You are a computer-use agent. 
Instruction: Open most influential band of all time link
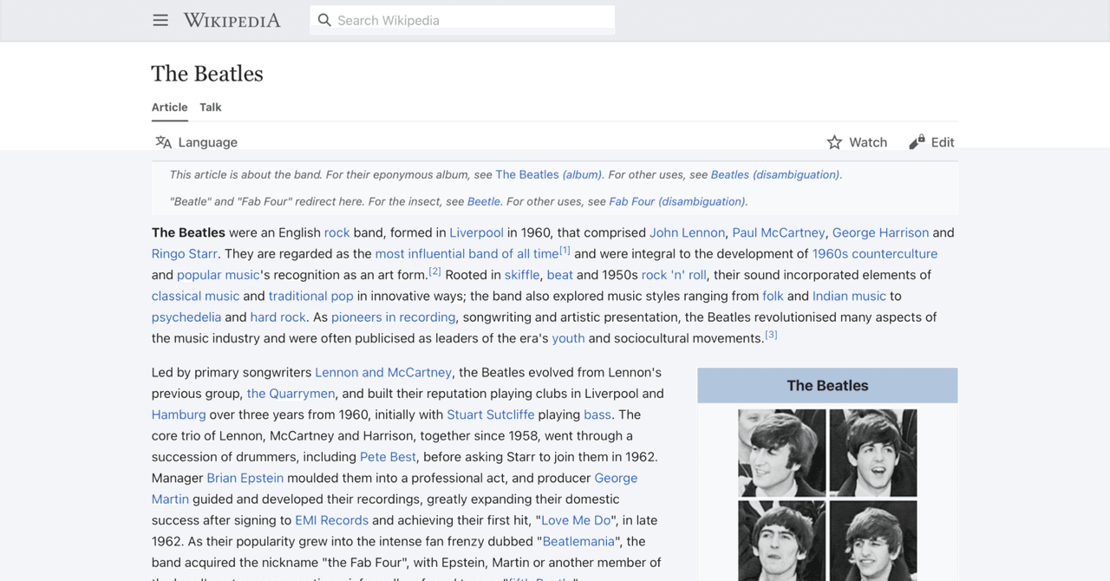(467, 254)
